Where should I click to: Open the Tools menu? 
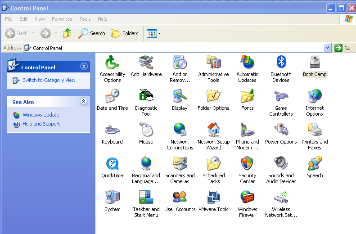(85, 19)
